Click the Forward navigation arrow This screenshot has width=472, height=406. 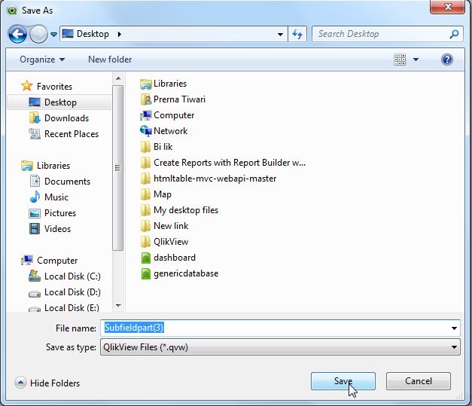[38, 34]
